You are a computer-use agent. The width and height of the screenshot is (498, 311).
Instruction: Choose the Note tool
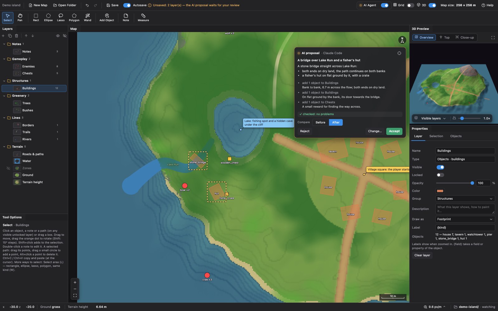point(126,18)
